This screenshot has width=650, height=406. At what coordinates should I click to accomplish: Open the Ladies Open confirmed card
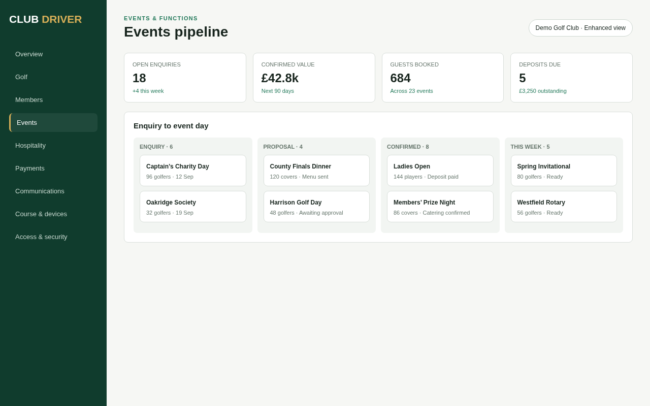click(440, 171)
